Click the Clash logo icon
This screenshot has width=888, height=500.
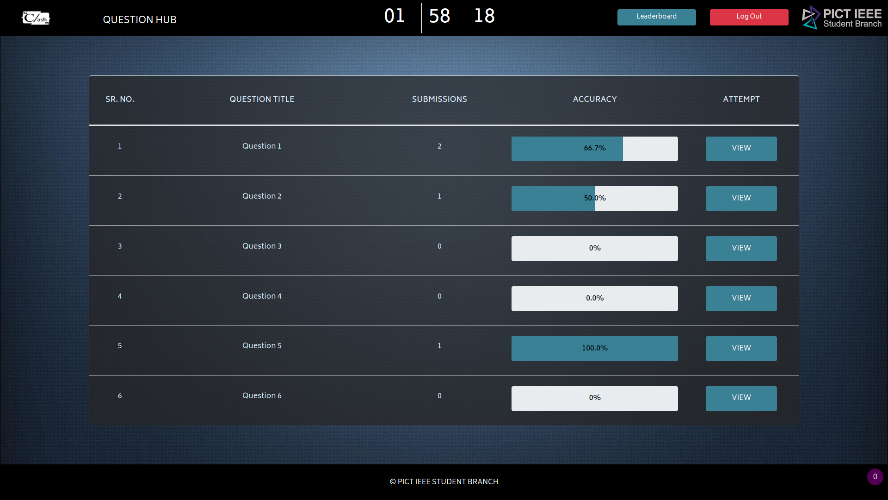[36, 18]
